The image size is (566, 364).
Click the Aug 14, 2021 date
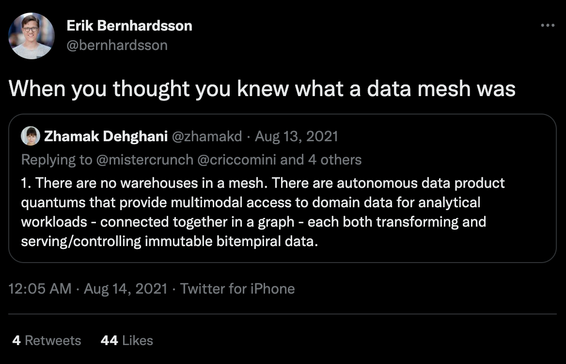coord(126,288)
